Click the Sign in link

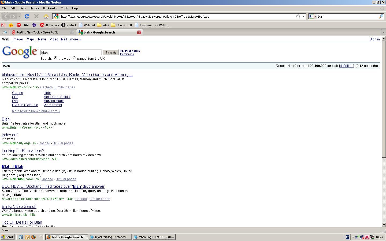374,39
